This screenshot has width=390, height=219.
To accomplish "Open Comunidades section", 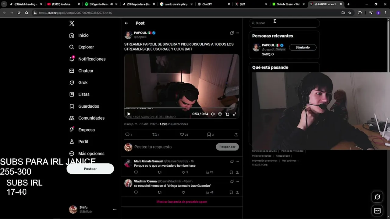I will point(87,118).
